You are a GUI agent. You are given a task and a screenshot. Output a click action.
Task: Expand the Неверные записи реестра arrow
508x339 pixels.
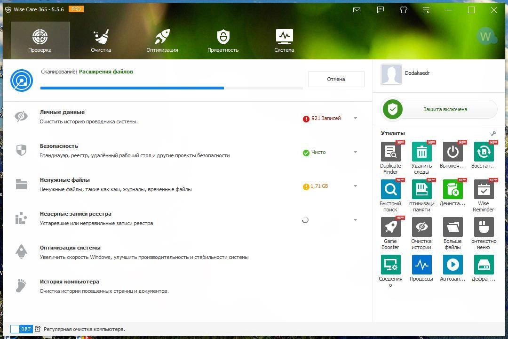[x=356, y=219]
